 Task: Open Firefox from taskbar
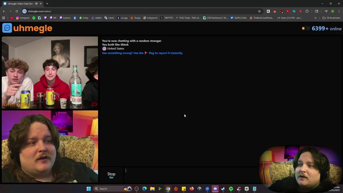click(x=192, y=189)
